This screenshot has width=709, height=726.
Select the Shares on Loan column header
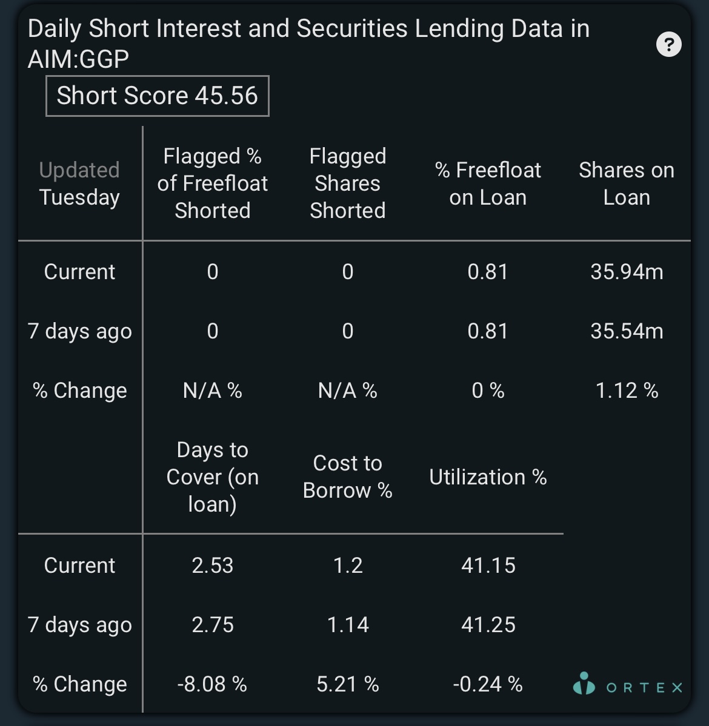click(x=627, y=184)
